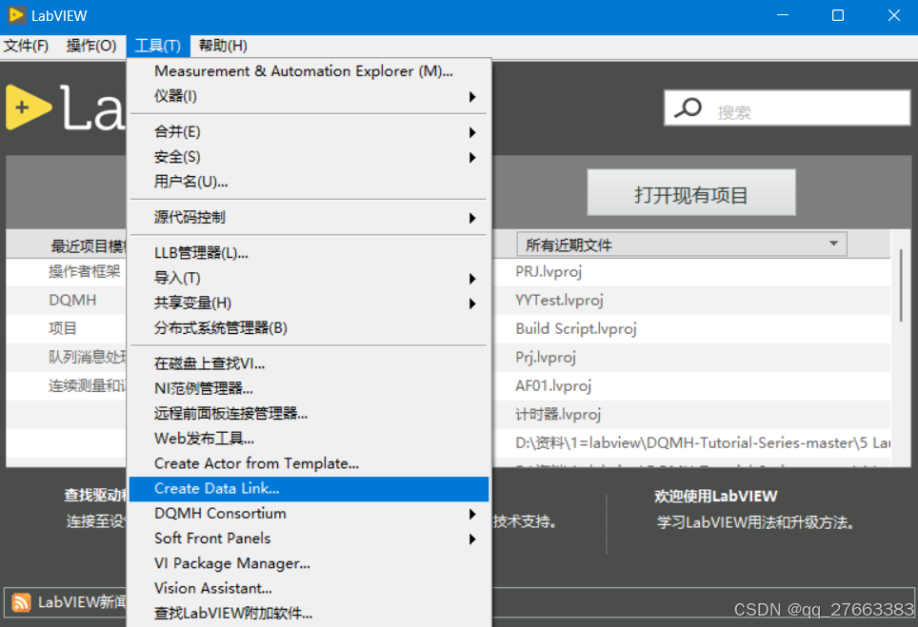
Task: Open the 所有近期文件 dropdown
Action: (x=682, y=245)
